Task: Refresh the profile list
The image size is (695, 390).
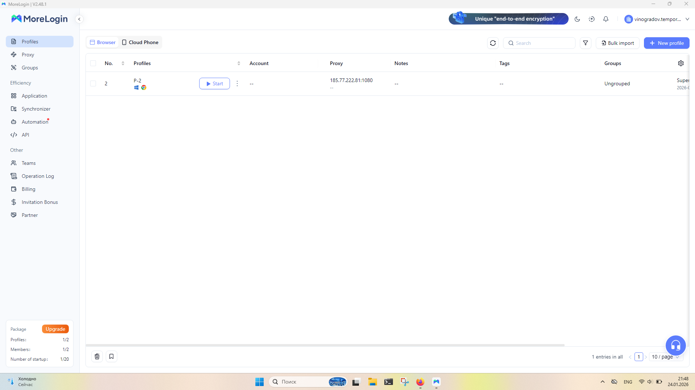Action: pyautogui.click(x=493, y=43)
